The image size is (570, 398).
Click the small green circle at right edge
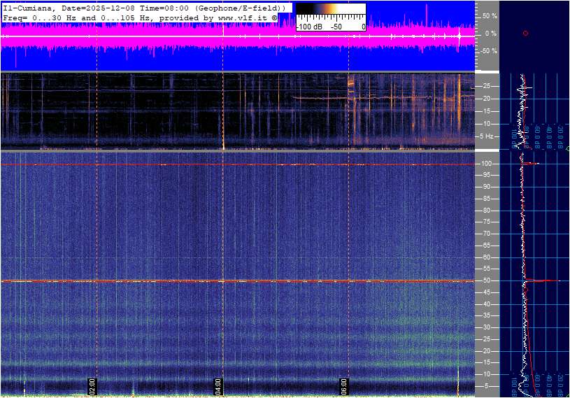coord(568,149)
